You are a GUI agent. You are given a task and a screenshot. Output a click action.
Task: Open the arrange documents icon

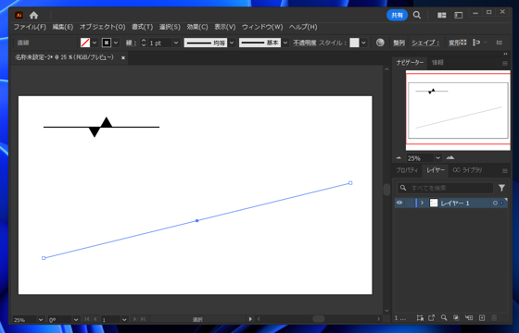pos(441,15)
